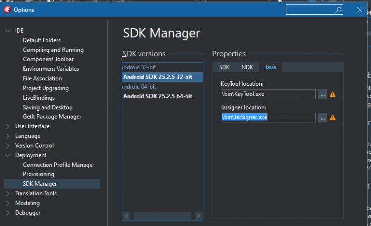Click the KeyTool location warning icon
Image resolution: width=371 pixels, height=226 pixels.
coord(333,94)
